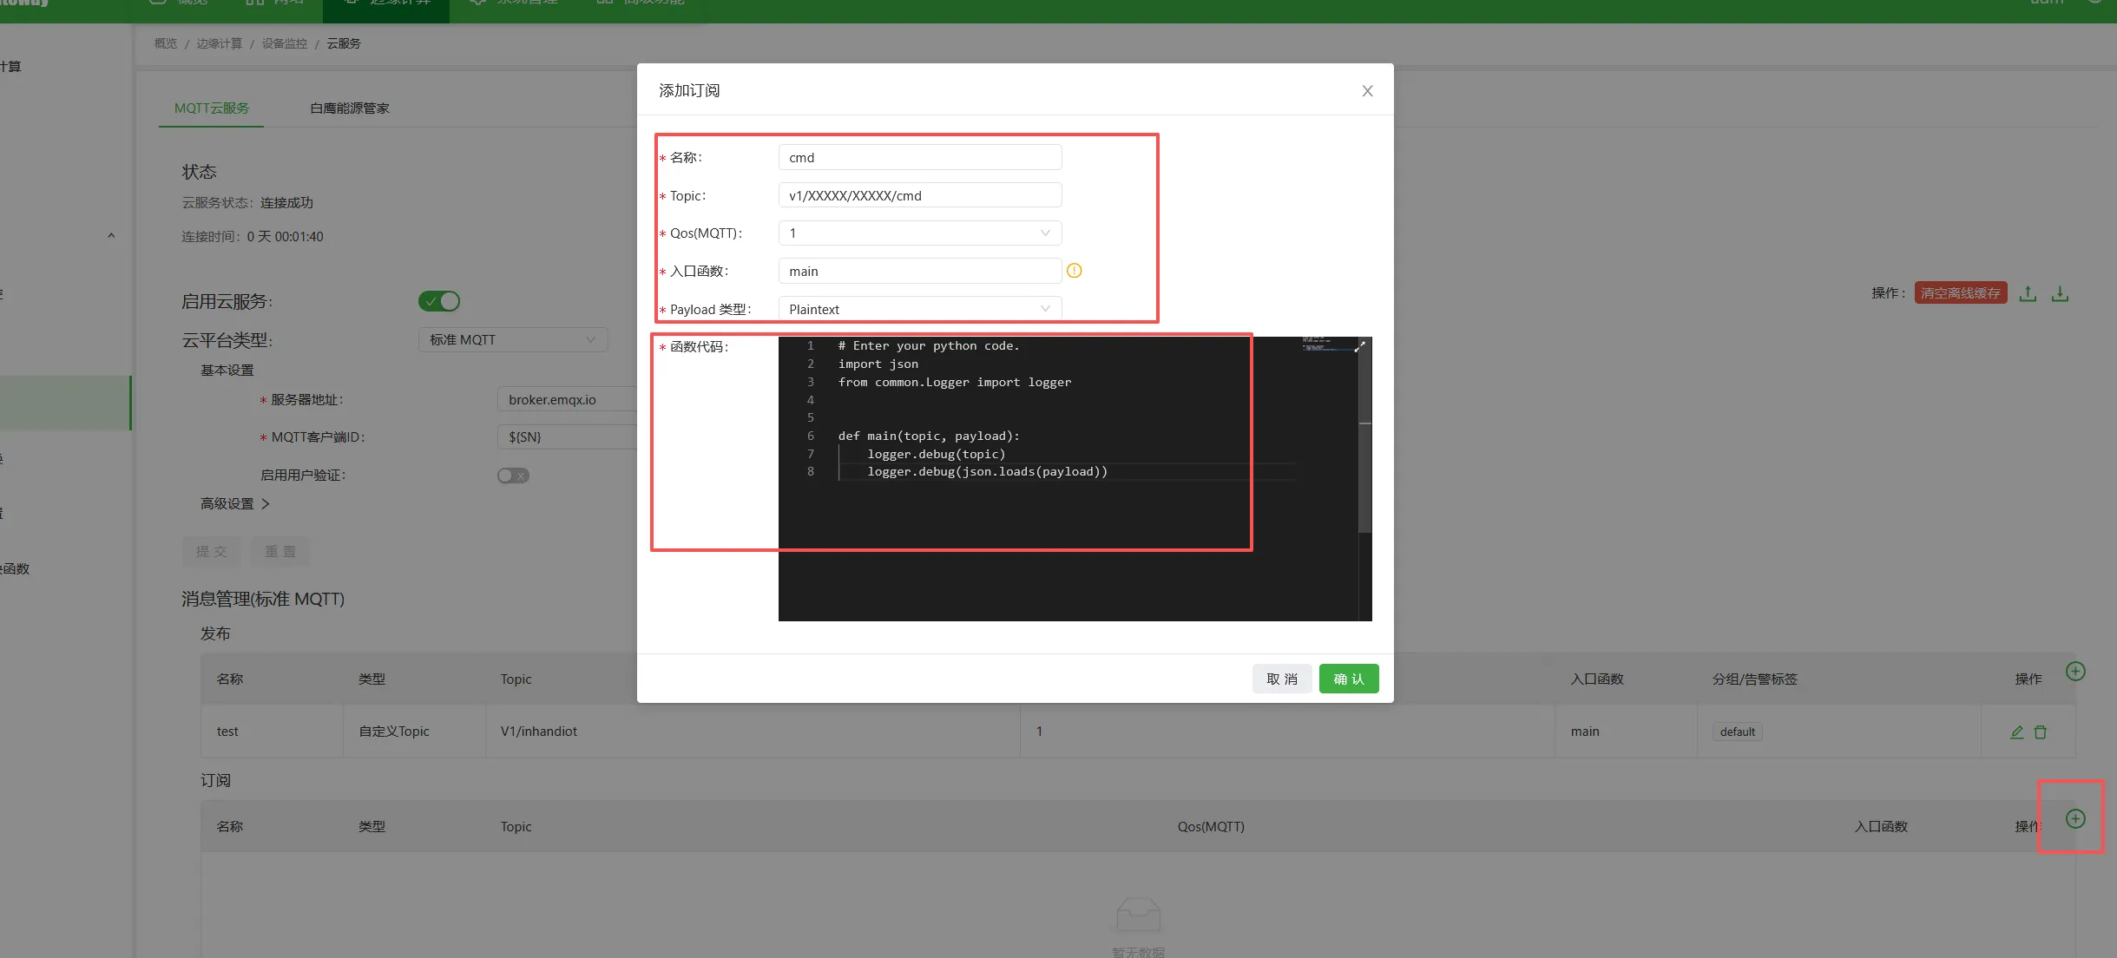Toggle the enable user authentication switch
This screenshot has width=2117, height=958.
[x=513, y=476]
